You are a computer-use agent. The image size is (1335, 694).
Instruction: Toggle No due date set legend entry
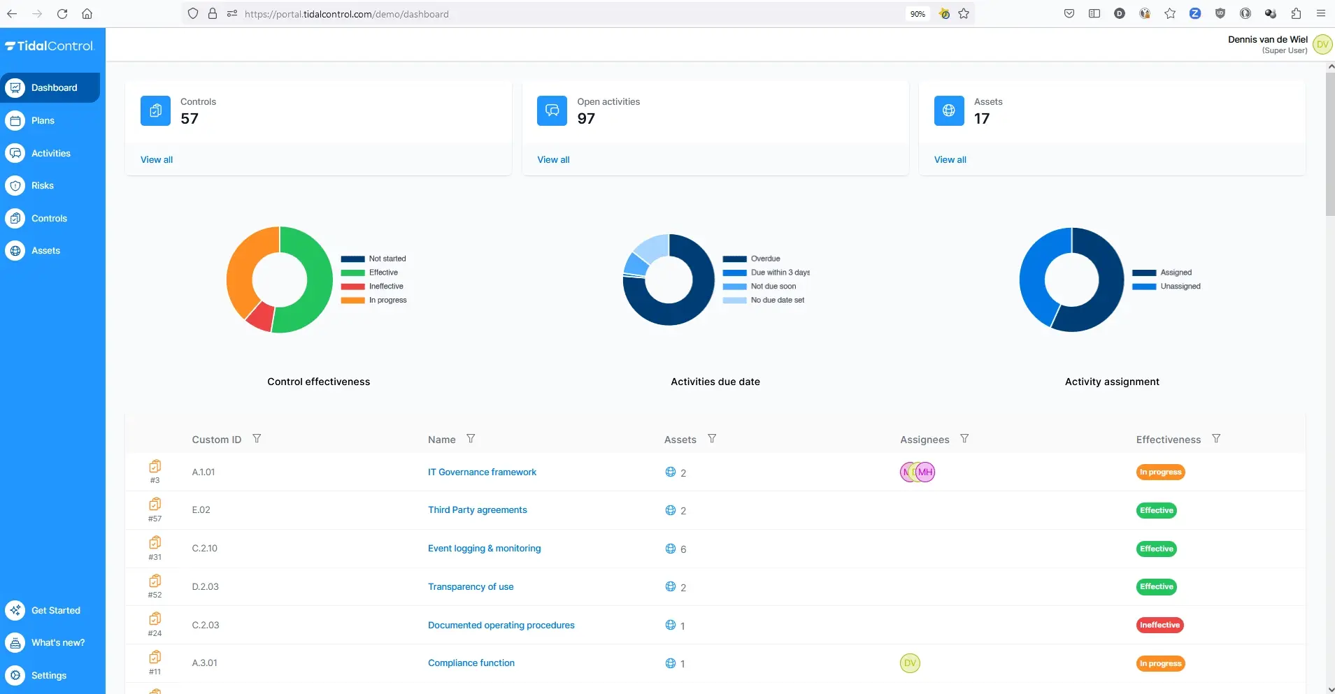pyautogui.click(x=764, y=301)
